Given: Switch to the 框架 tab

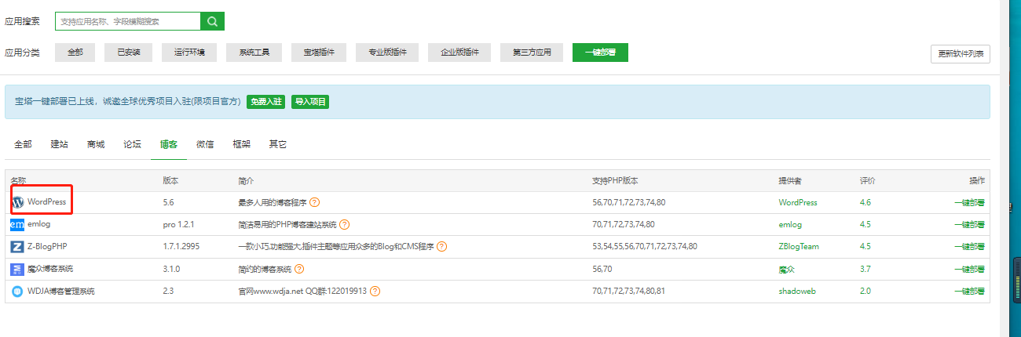Looking at the screenshot, I should [241, 144].
